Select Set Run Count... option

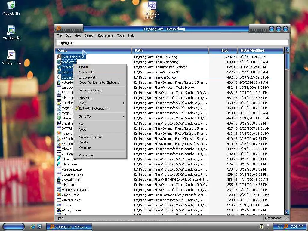(x=100, y=90)
